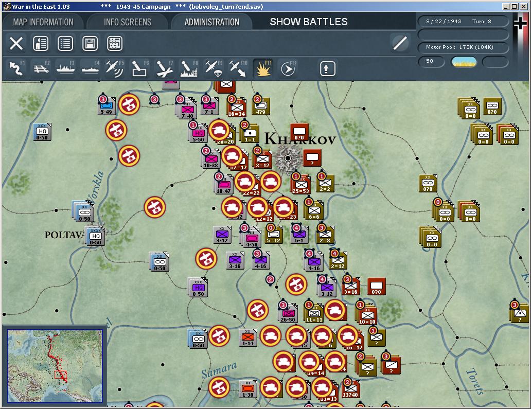Select the 5=12 Soviet unit counter
This screenshot has height=409, width=531.
273,234
